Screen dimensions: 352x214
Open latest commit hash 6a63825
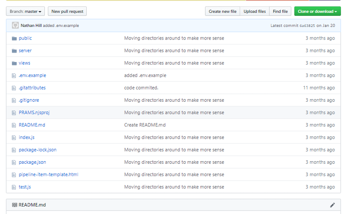coord(307,26)
